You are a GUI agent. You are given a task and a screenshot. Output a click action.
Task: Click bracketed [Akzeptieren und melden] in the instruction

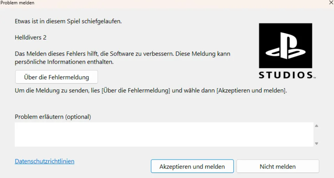(251, 90)
